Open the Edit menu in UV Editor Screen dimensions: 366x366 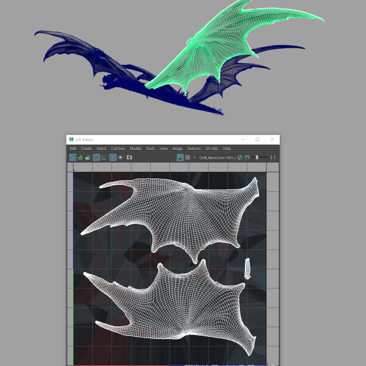pyautogui.click(x=73, y=149)
